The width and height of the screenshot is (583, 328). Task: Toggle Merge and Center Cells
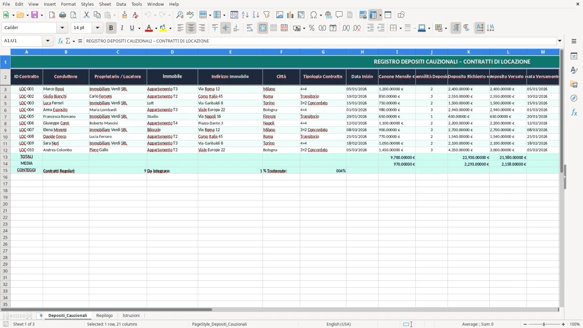pyautogui.click(x=263, y=28)
